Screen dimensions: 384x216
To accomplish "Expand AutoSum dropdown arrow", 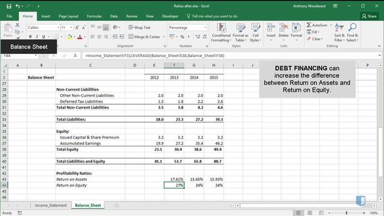I will [x=331, y=25].
